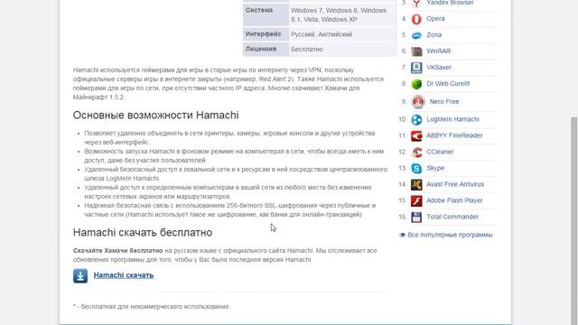The height and width of the screenshot is (325, 578).
Task: Open Yandex Browser program link
Action: click(450, 3)
